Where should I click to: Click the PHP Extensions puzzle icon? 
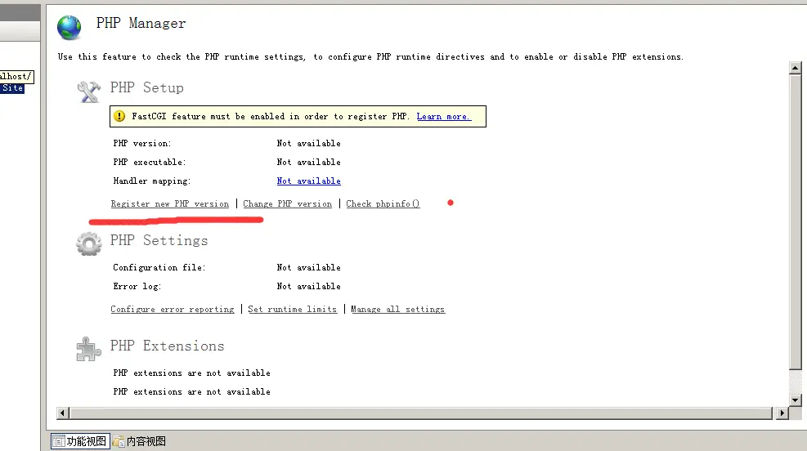(x=88, y=349)
